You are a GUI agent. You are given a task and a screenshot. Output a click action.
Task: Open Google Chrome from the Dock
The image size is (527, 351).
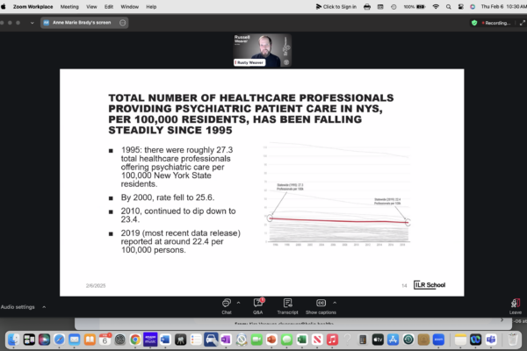(134, 339)
